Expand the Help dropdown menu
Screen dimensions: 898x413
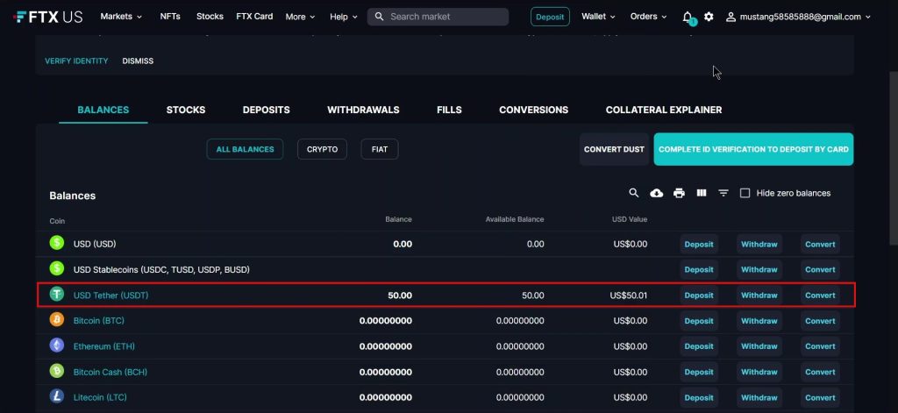[x=344, y=17]
